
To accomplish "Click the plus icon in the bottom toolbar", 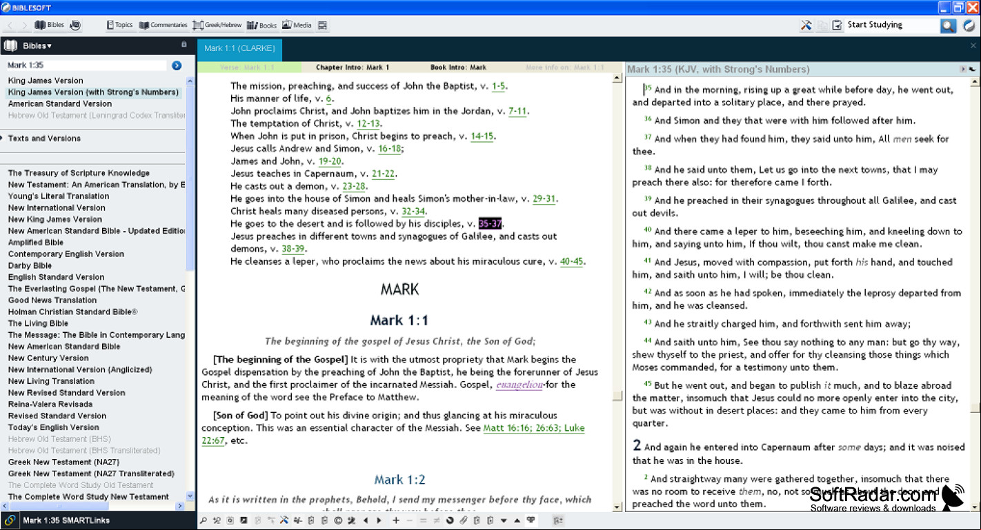I will (x=396, y=520).
